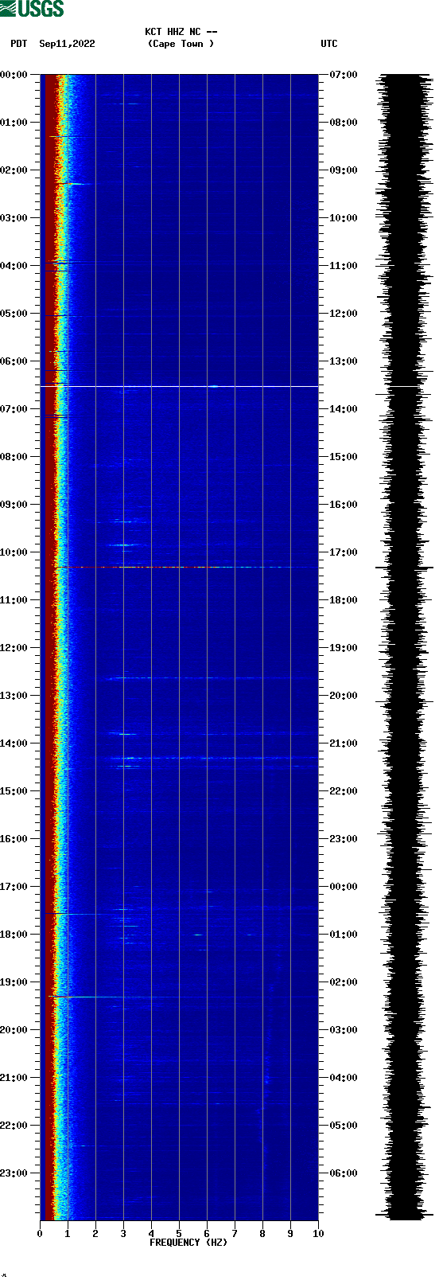This screenshot has height=1284, width=439.
Task: Select the 'KCT HHZ NC --' station title
Action: point(181,32)
